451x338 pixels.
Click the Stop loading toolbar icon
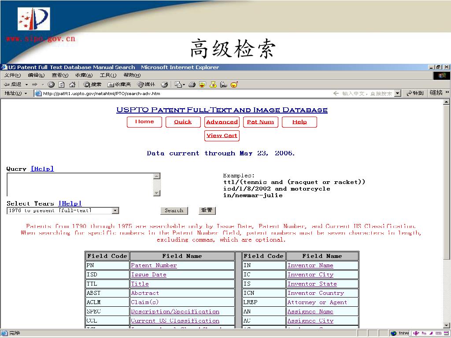tap(51, 84)
